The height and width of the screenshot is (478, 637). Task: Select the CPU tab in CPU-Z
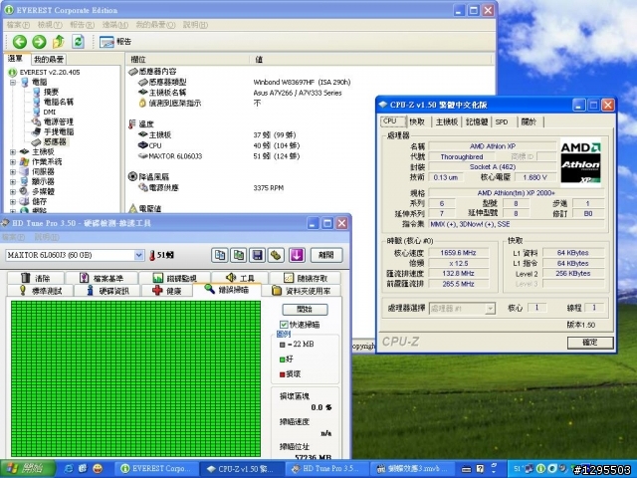(393, 121)
